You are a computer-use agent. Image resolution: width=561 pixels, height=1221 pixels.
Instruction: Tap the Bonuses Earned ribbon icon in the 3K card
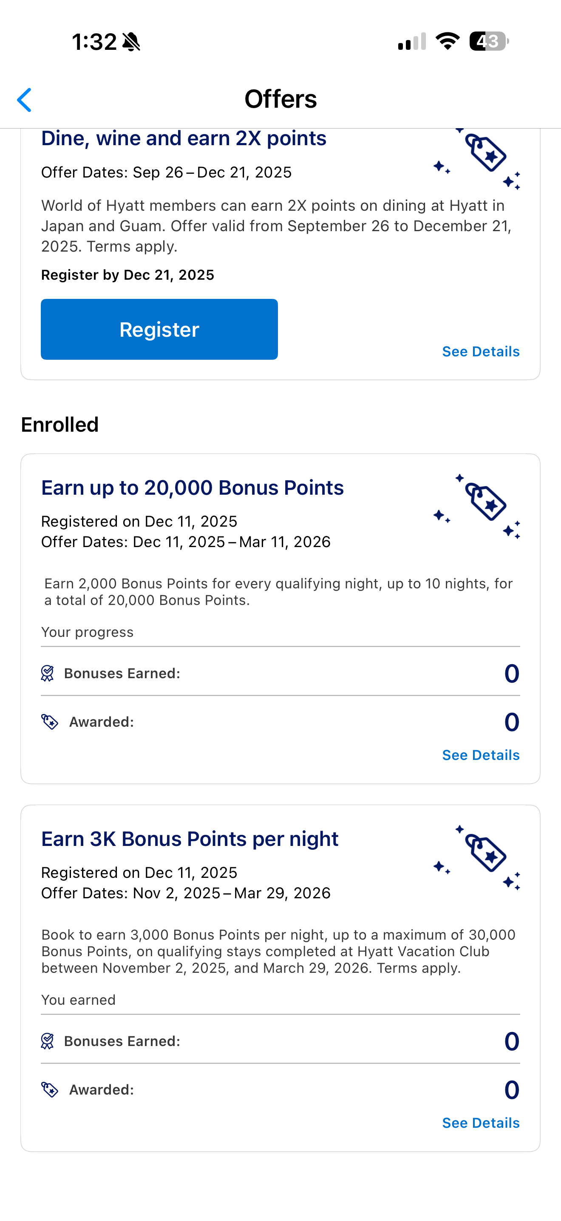click(47, 1041)
